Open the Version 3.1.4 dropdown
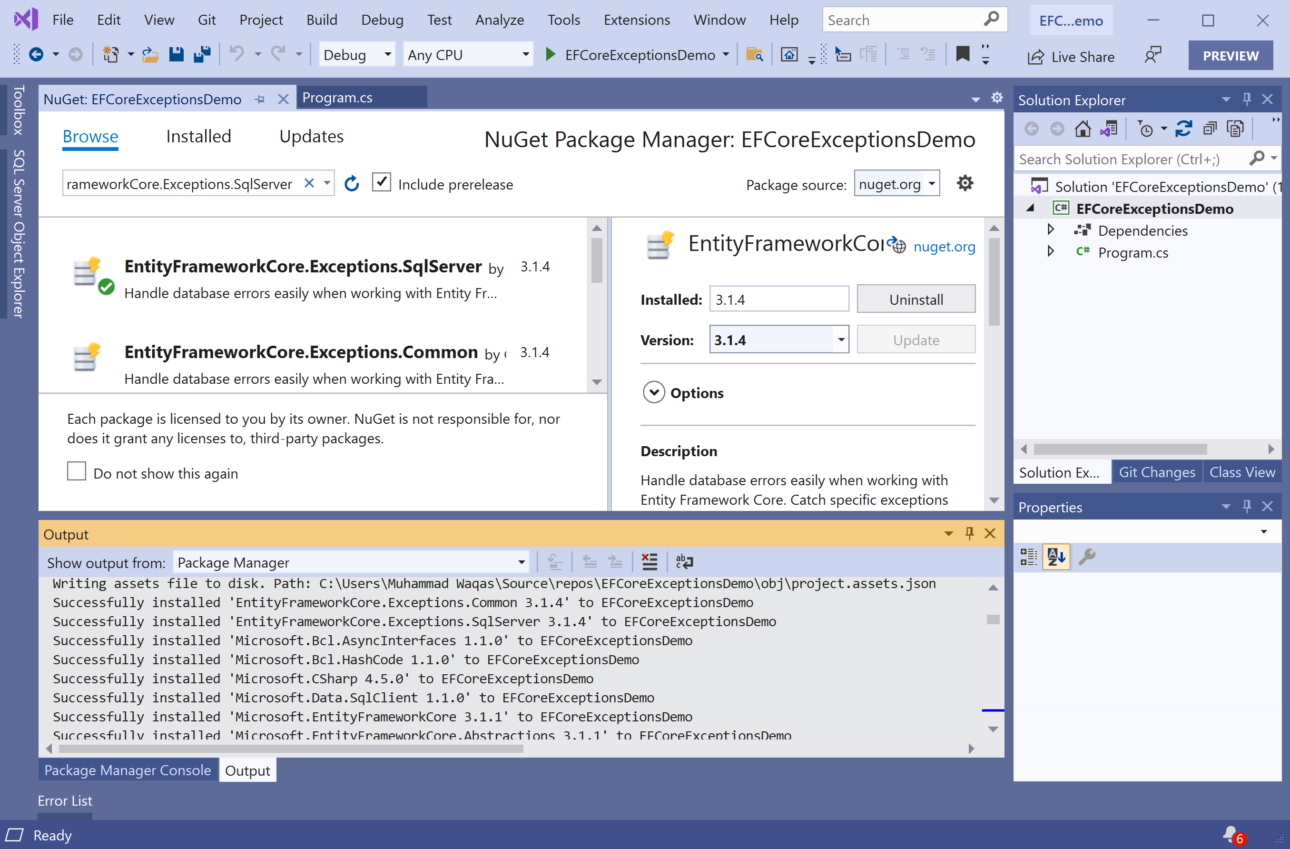 pyautogui.click(x=841, y=340)
